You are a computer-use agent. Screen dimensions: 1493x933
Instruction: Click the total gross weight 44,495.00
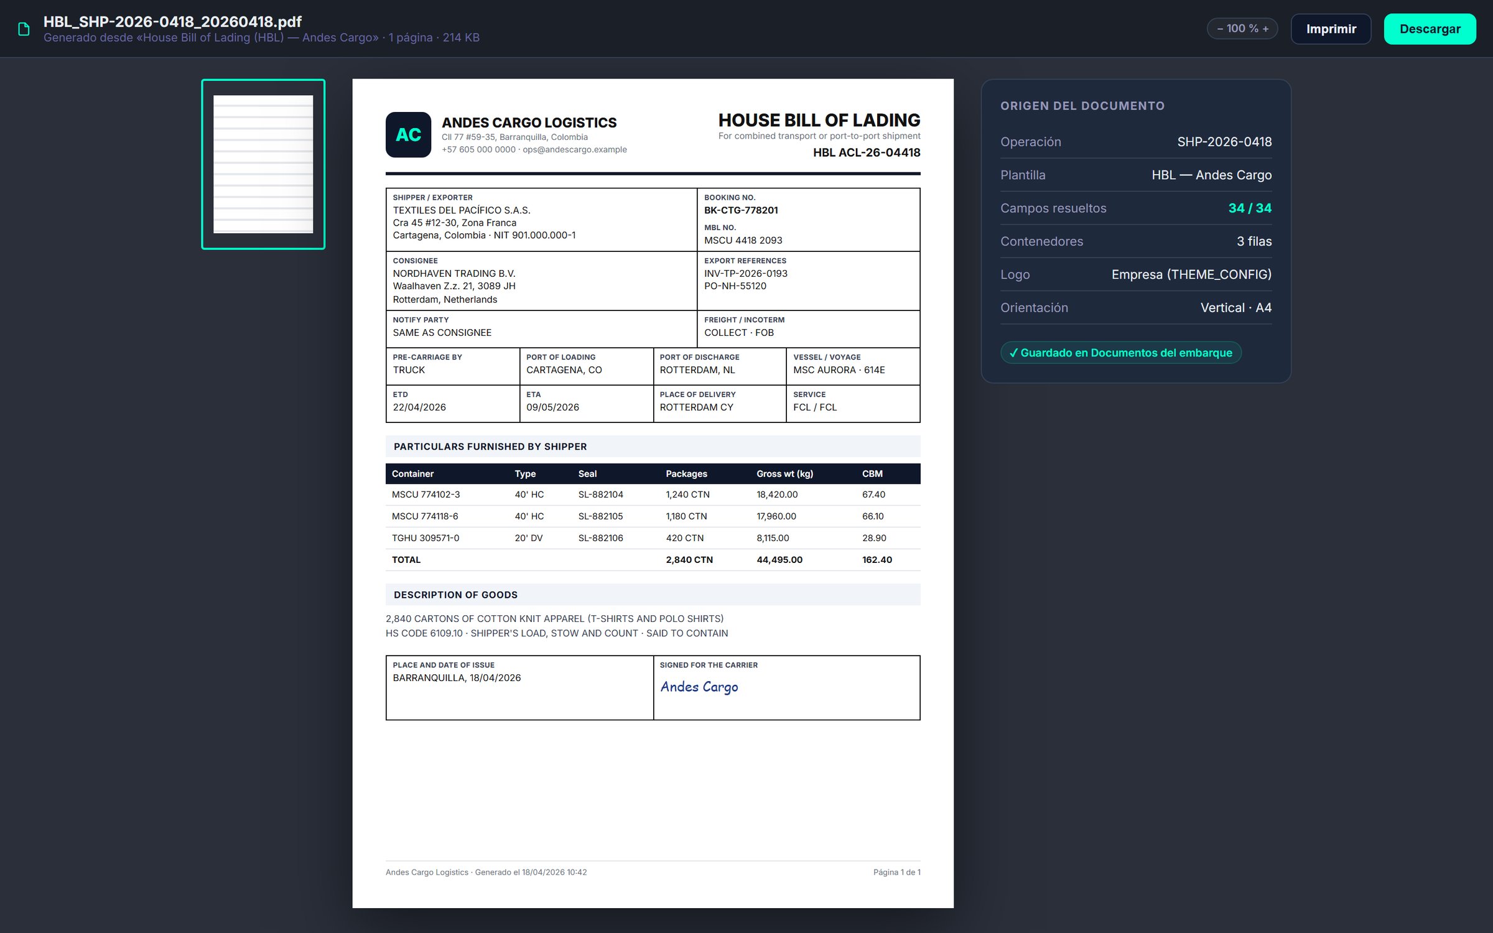(x=779, y=560)
